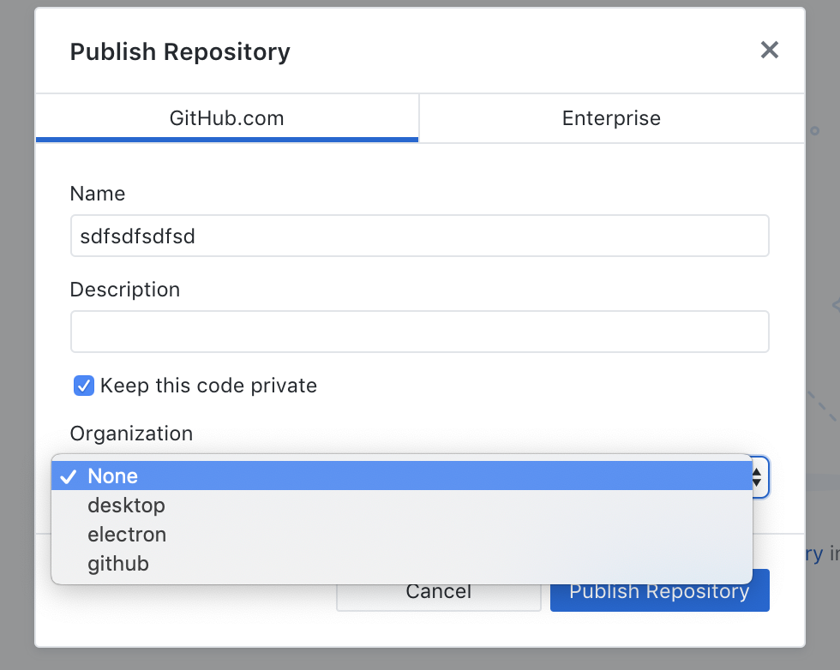Select None in the Organization dropdown

(x=111, y=476)
